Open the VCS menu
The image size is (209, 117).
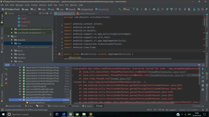point(67,5)
